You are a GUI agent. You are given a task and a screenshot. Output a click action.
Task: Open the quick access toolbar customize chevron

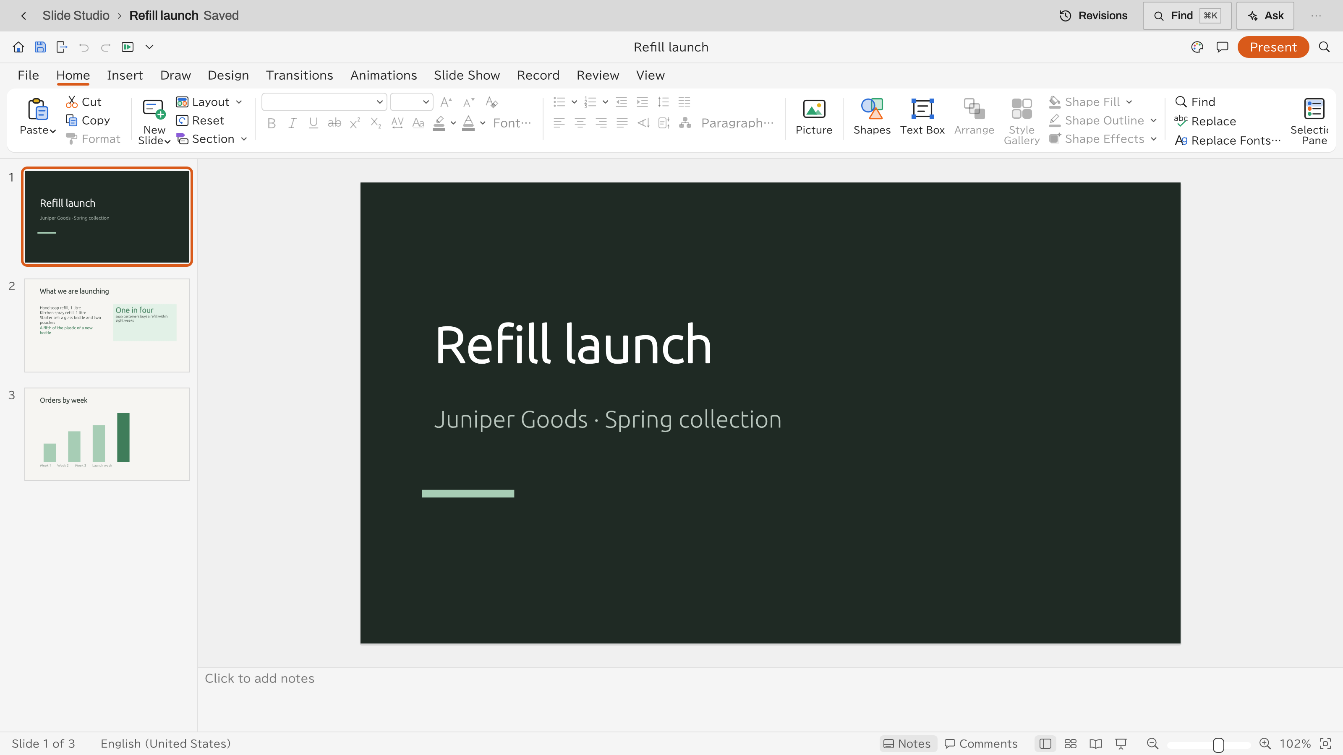click(149, 47)
